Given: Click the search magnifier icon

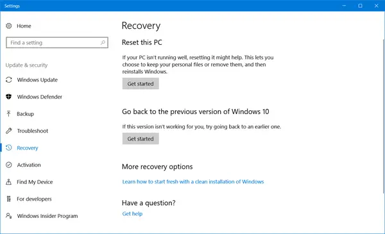Looking at the screenshot, I should pyautogui.click(x=103, y=43).
